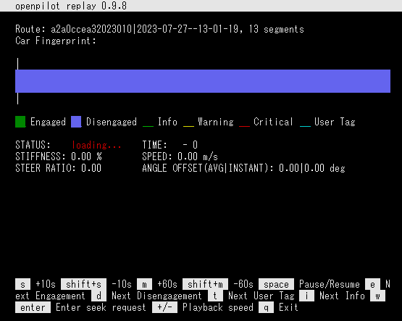402x321 pixels.
Task: Click the 'space' Pause/Resume key hint
Action: 276,284
